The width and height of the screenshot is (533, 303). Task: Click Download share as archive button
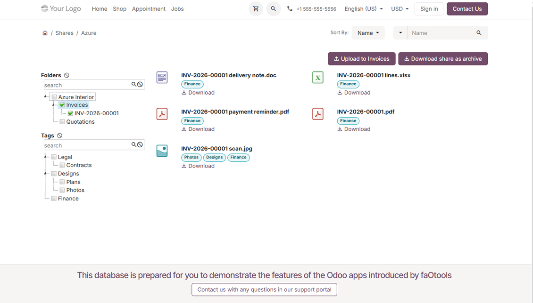point(443,59)
